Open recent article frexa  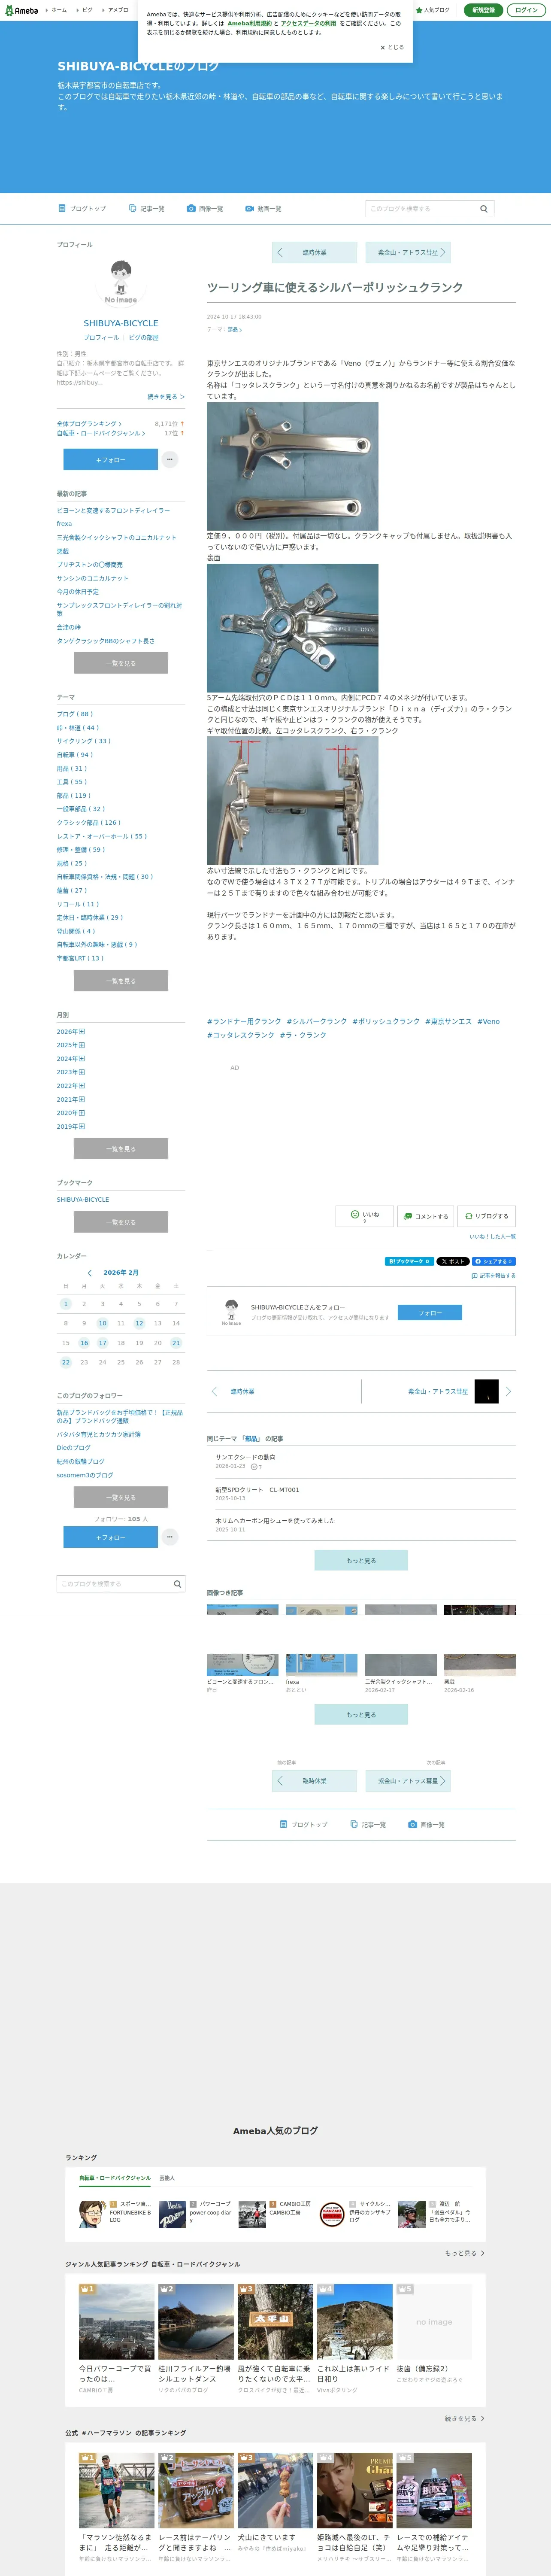[64, 524]
